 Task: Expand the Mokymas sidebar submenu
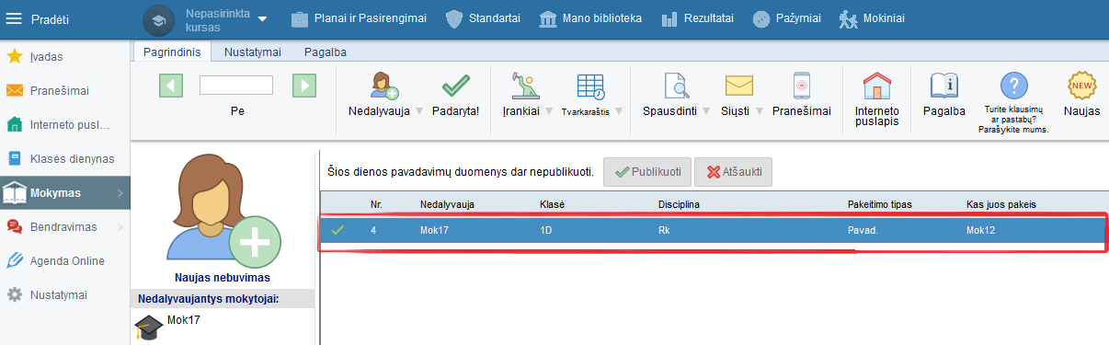click(x=120, y=193)
